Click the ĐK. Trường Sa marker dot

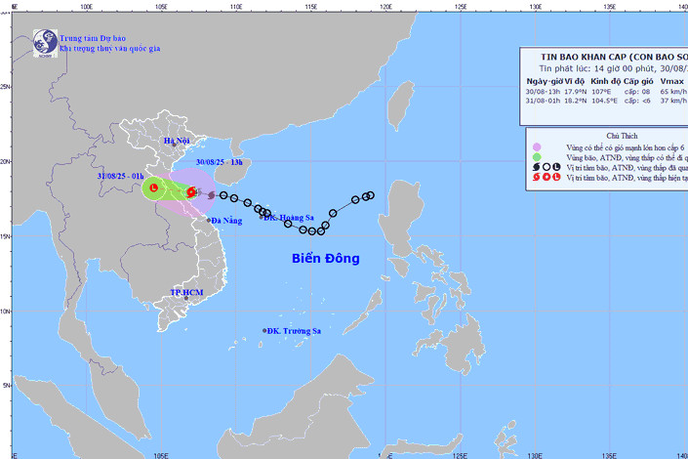pos(264,331)
